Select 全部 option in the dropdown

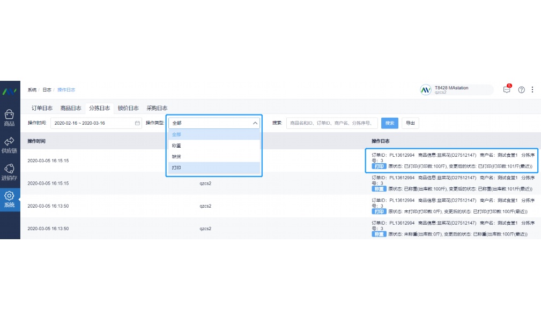point(176,134)
